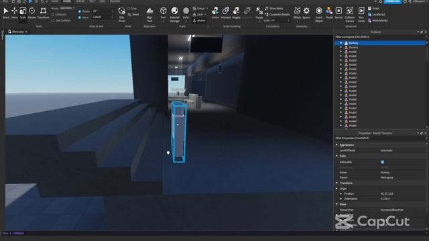Disable Move snapping checkbox
The width and height of the screenshot is (429, 241).
coord(80,17)
